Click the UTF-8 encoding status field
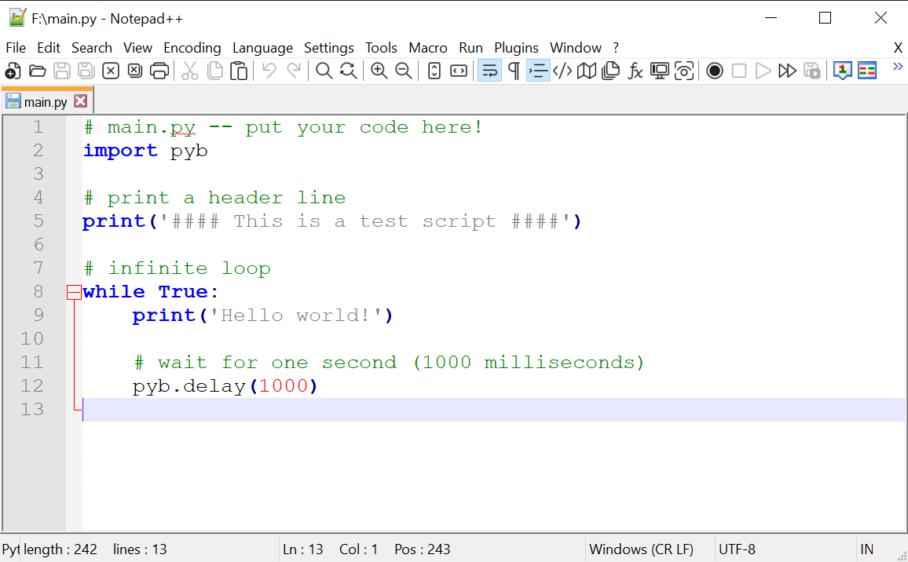908x562 pixels. click(737, 549)
